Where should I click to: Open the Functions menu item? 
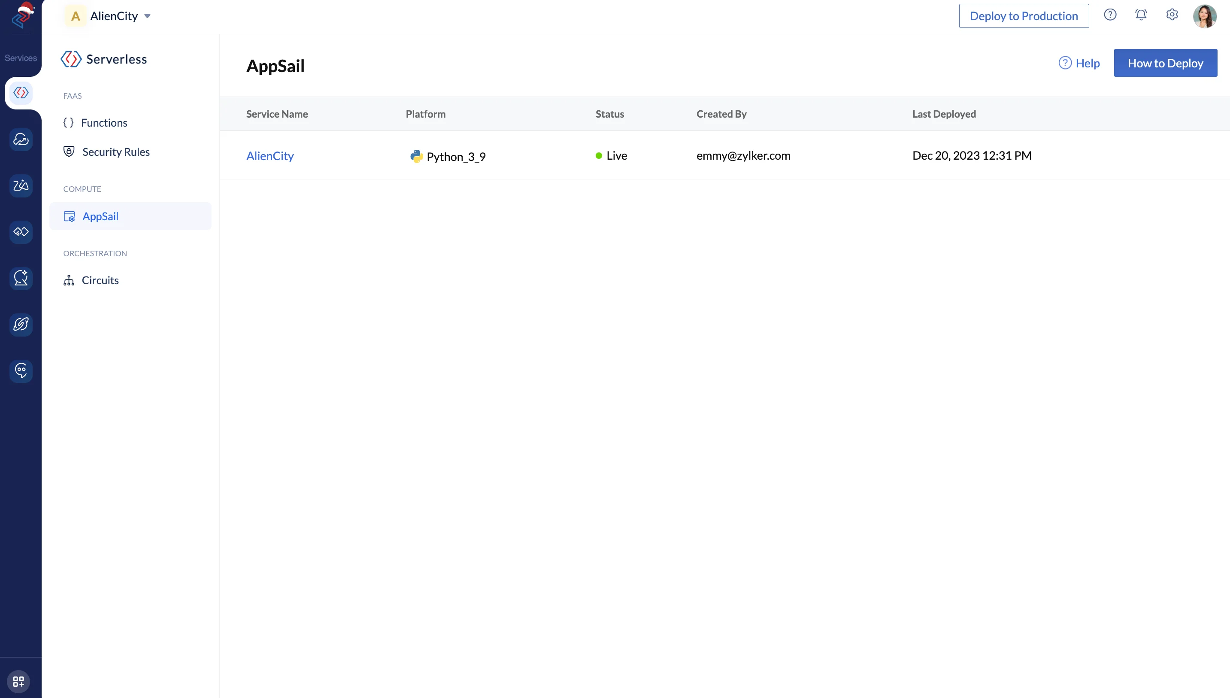[x=104, y=123]
